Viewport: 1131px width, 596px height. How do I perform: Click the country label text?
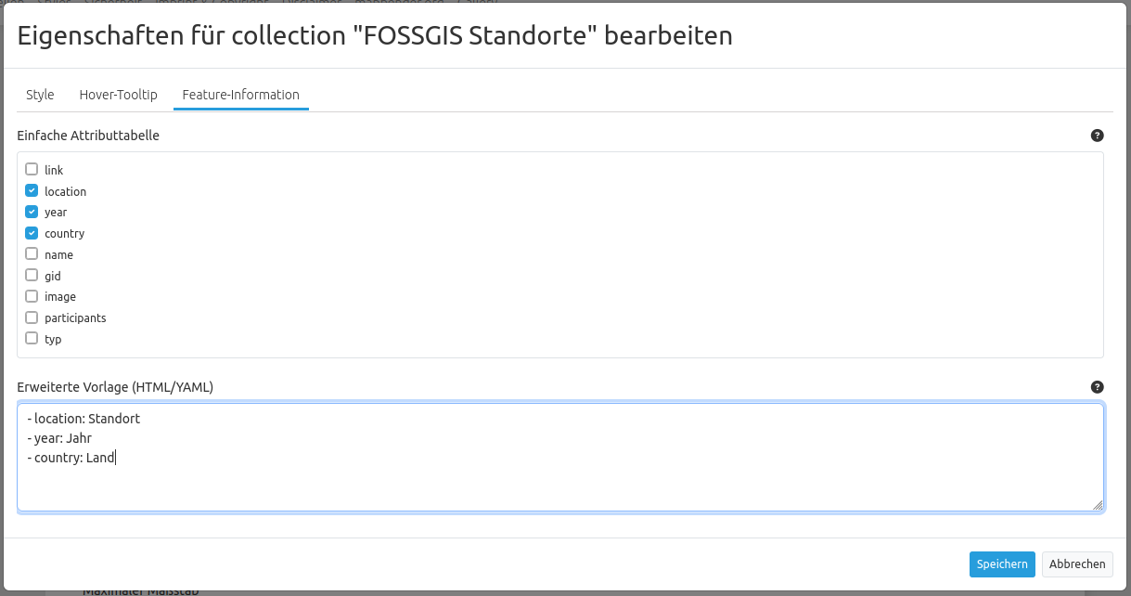(x=64, y=234)
